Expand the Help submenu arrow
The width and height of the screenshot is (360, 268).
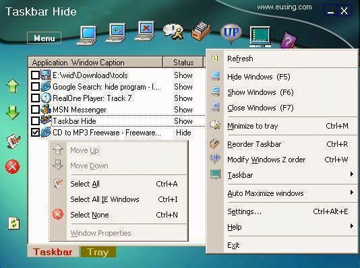click(x=351, y=226)
